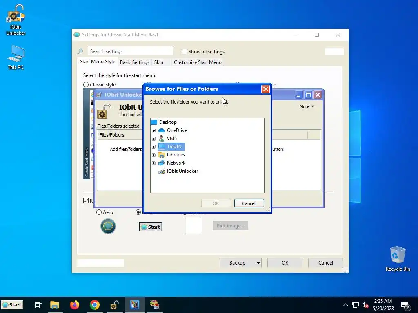Image resolution: width=418 pixels, height=313 pixels.
Task: Select This PC in the browse tree
Action: (175, 147)
